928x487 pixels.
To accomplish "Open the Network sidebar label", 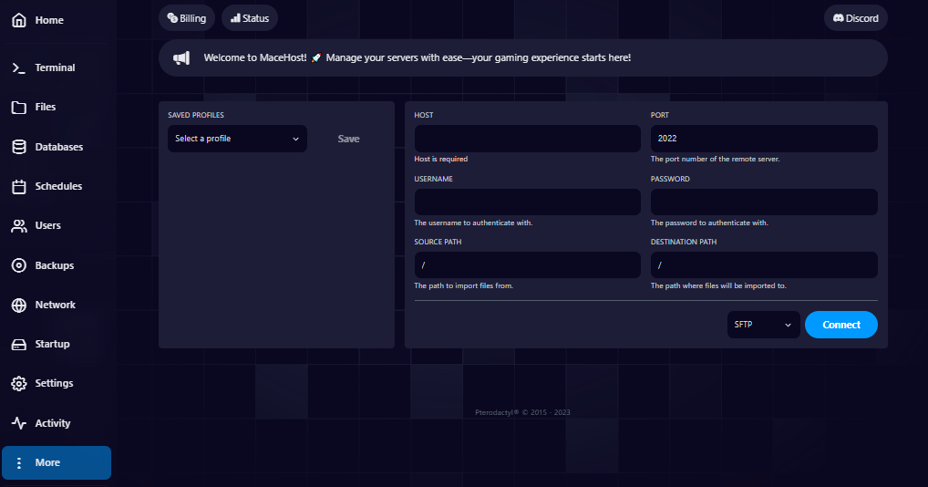I will (x=55, y=305).
